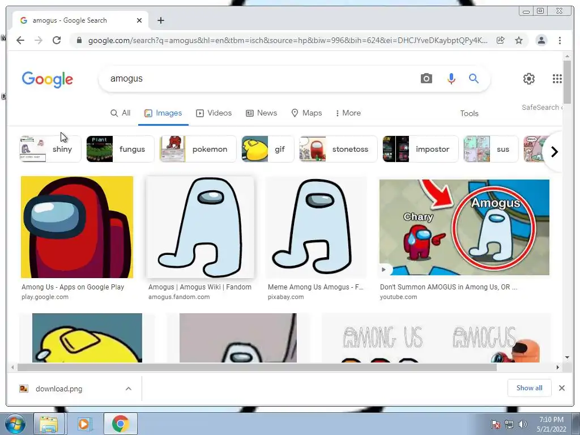This screenshot has width=580, height=435.
Task: Click the pixabay.com source text
Action: (285, 297)
